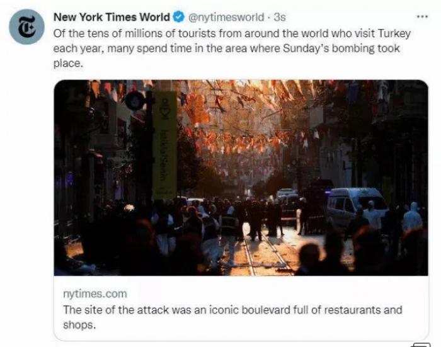This screenshot has height=347, width=441.
Task: Open the article preview photo
Action: [x=241, y=178]
